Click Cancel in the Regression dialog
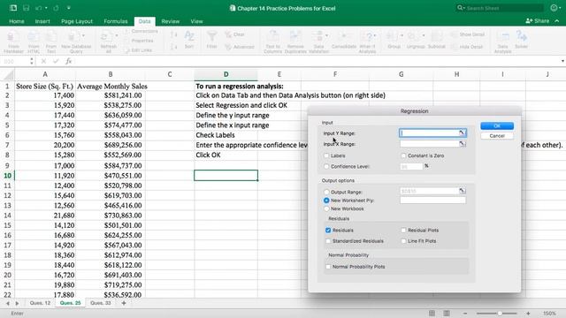This screenshot has width=566, height=318. tap(497, 136)
